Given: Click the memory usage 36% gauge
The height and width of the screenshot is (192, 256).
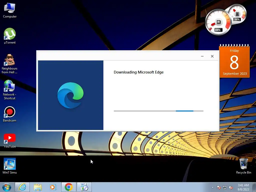Looking at the screenshot, I should [x=237, y=14].
